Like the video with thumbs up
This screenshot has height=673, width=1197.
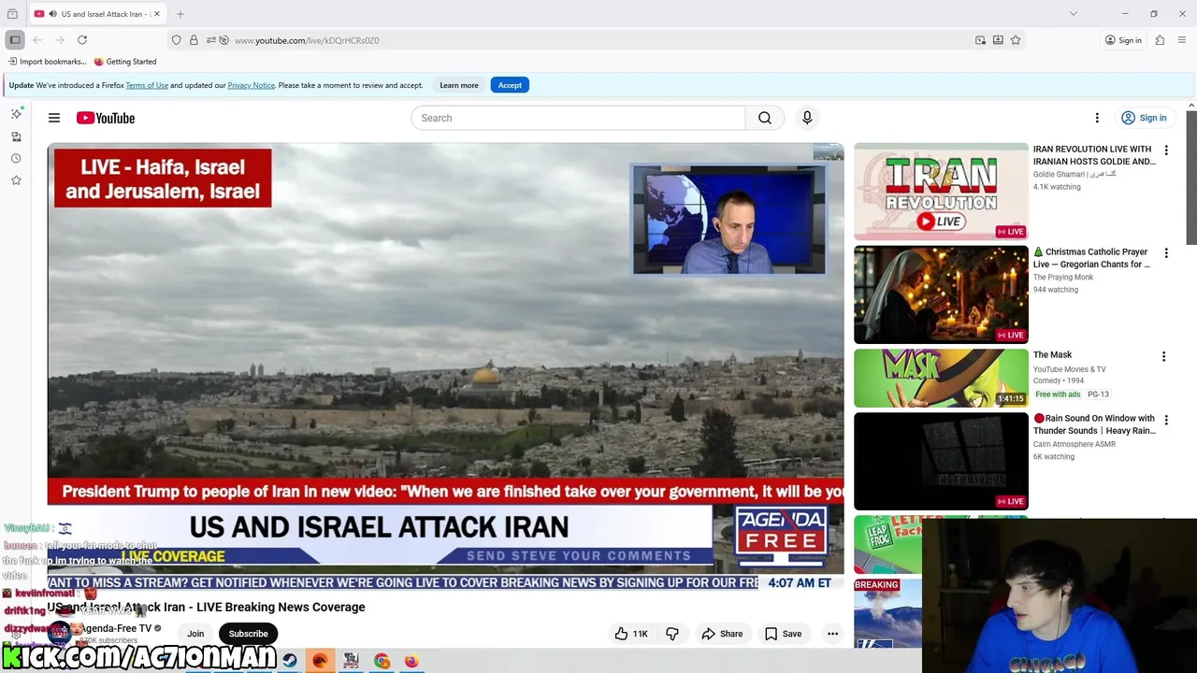click(631, 634)
